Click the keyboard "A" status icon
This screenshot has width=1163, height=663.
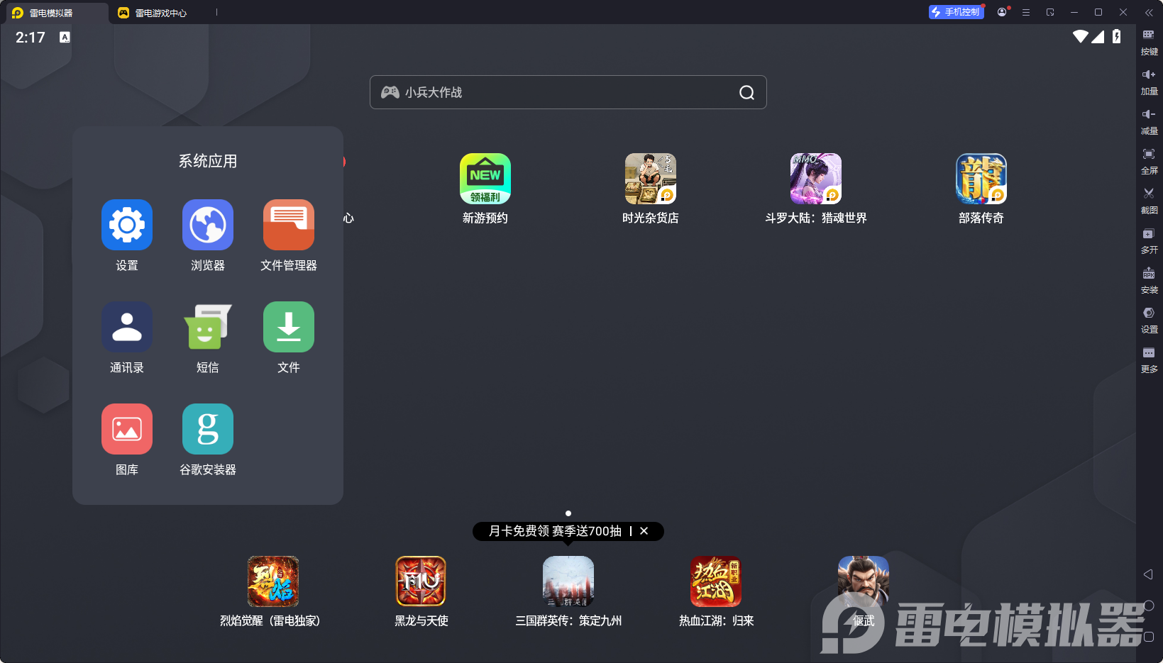click(65, 37)
